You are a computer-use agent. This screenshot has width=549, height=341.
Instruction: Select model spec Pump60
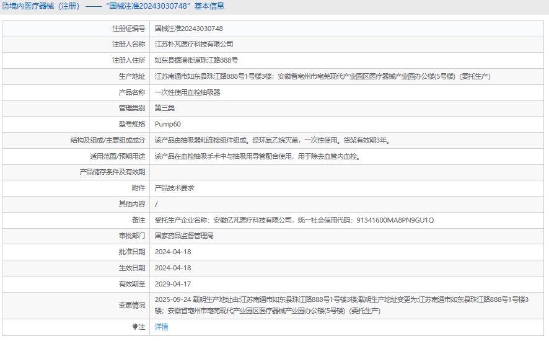click(x=168, y=124)
